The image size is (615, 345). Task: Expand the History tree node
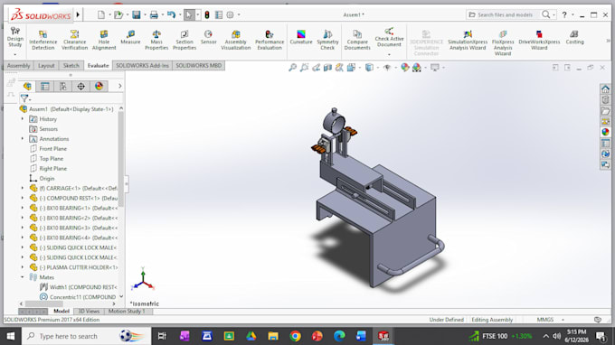[23, 118]
